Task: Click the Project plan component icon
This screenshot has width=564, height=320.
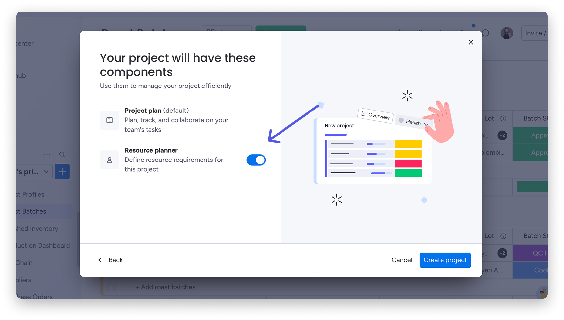Action: point(109,120)
